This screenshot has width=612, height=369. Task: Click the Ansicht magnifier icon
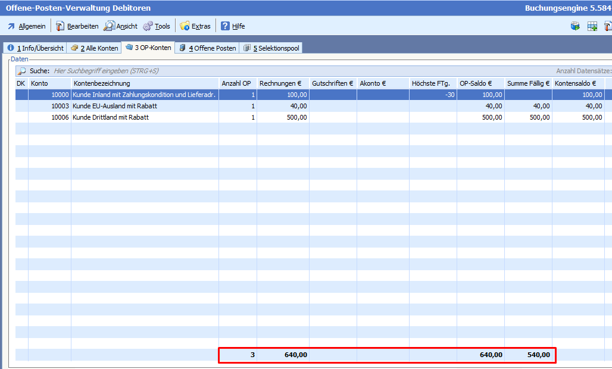point(108,26)
